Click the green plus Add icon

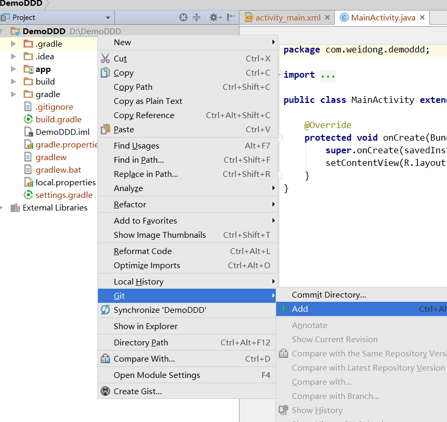click(284, 309)
